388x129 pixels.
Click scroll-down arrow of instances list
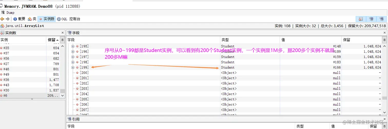tap(63, 95)
